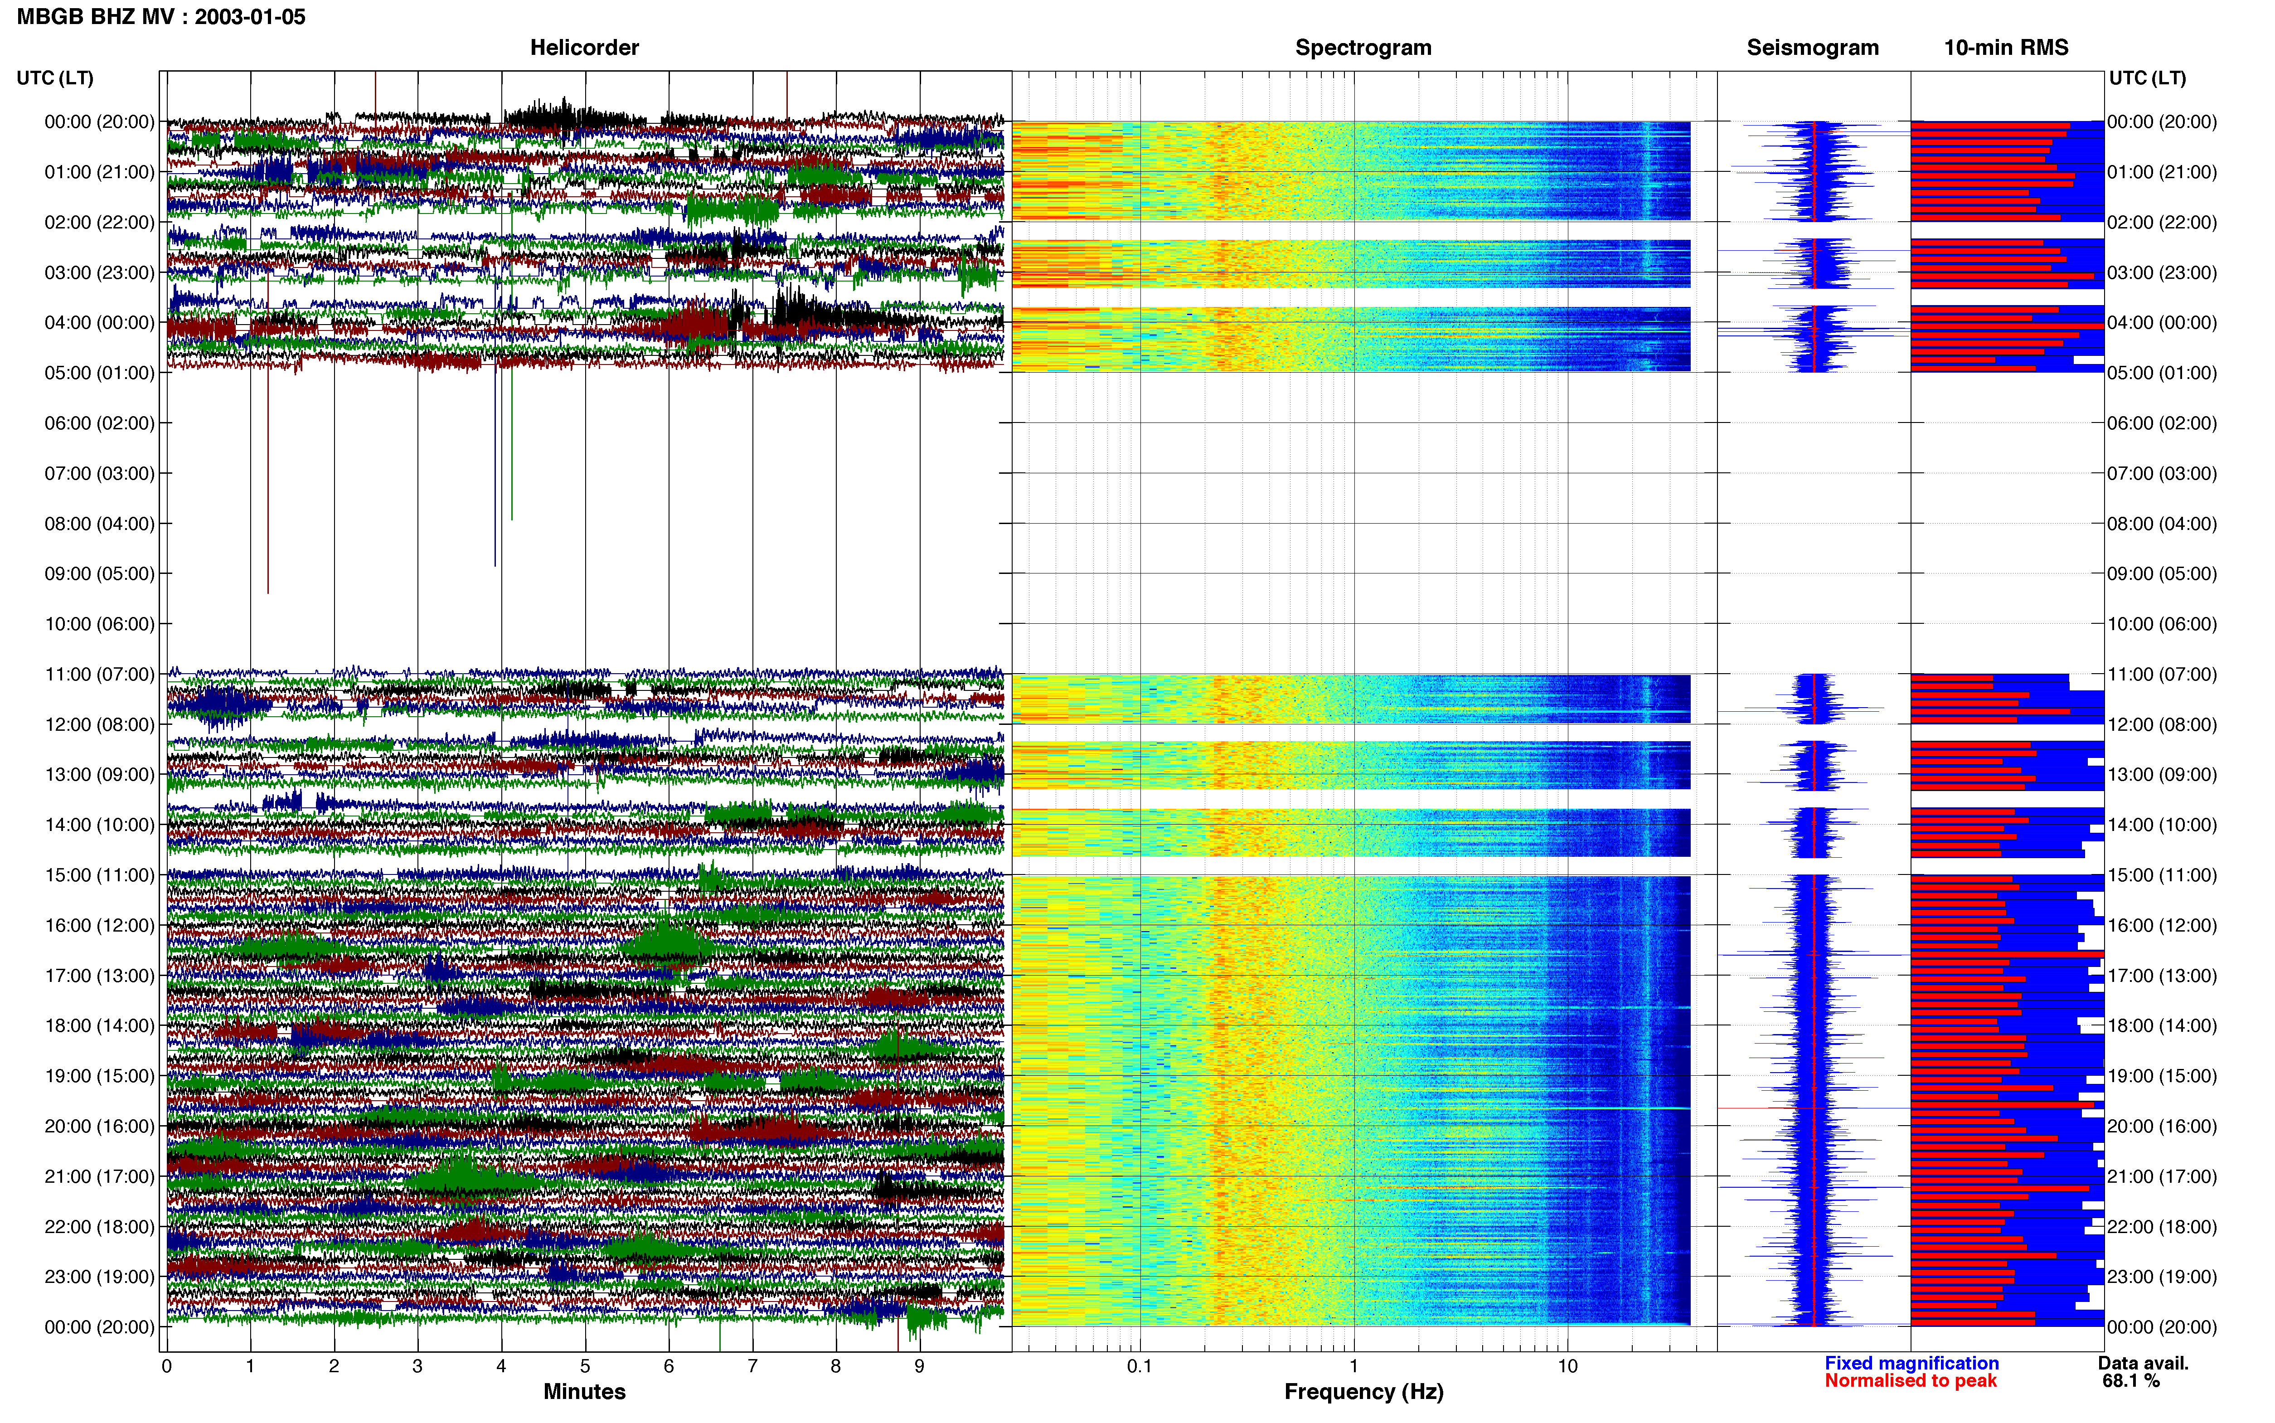Click the "08:00 (04:00)" label on the Helicorder axis

point(100,523)
